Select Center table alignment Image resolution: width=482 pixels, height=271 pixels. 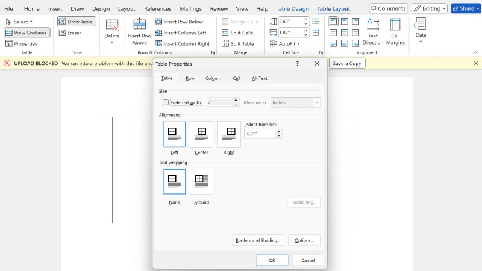(201, 134)
